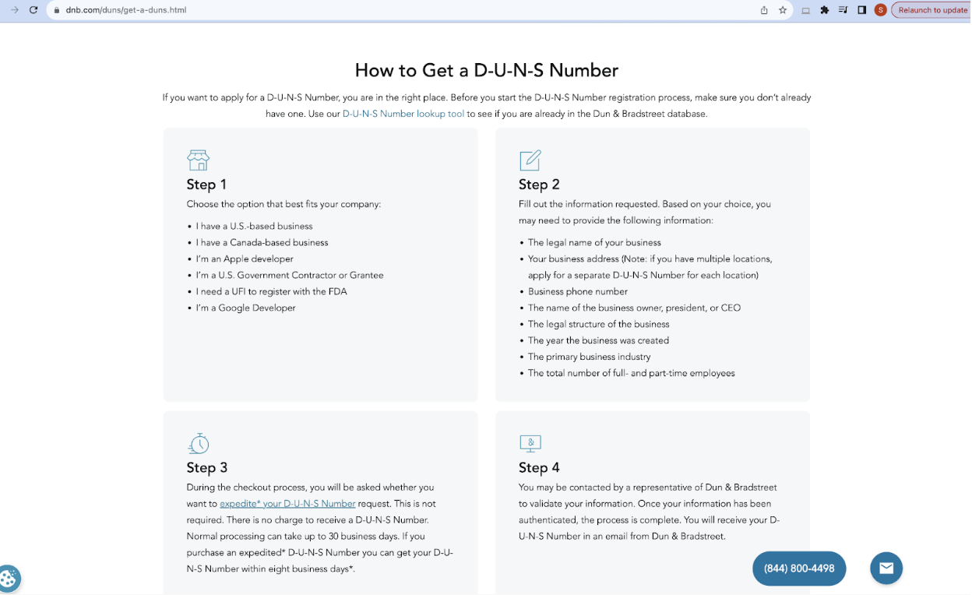The image size is (972, 595).
Task: Open the D-U-N-S Number lookup tool link
Action: 403,114
